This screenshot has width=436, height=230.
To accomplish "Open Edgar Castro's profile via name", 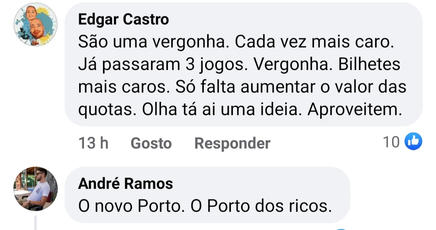I will (x=124, y=19).
